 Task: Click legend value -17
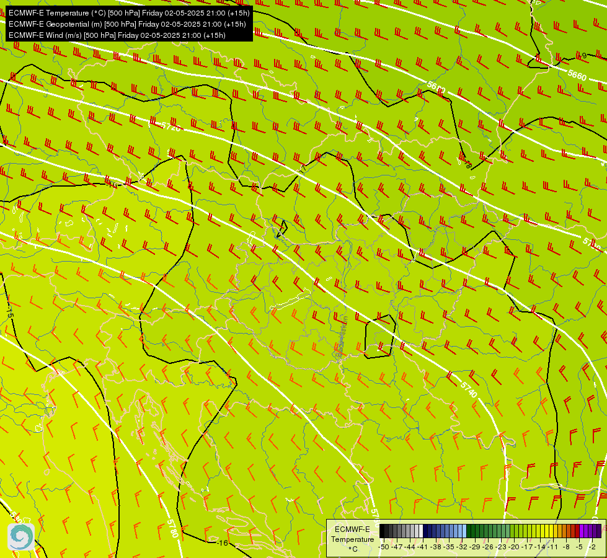tap(527, 547)
